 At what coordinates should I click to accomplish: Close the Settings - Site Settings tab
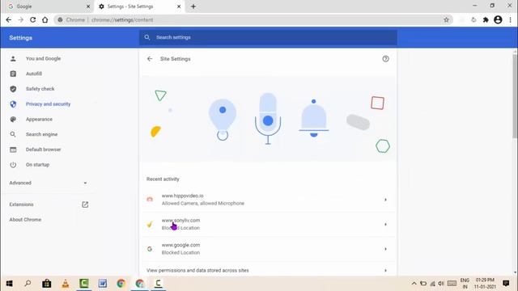coord(179,6)
